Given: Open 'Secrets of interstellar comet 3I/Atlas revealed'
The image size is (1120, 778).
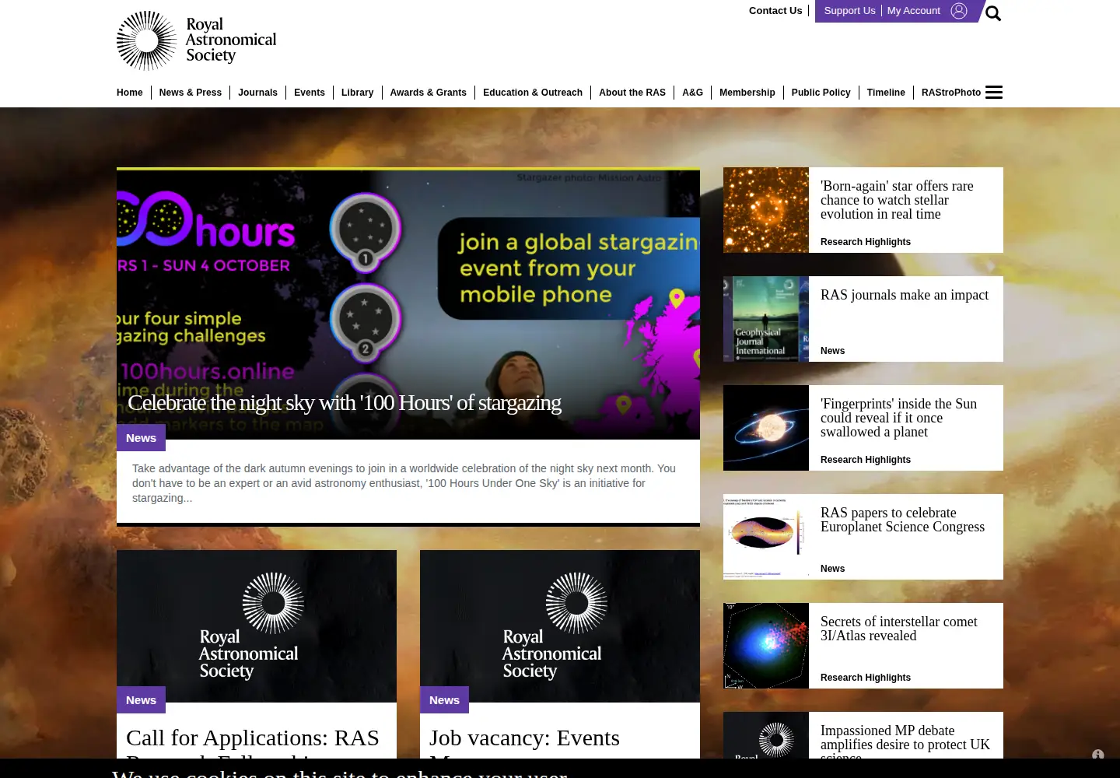Looking at the screenshot, I should (x=898, y=629).
